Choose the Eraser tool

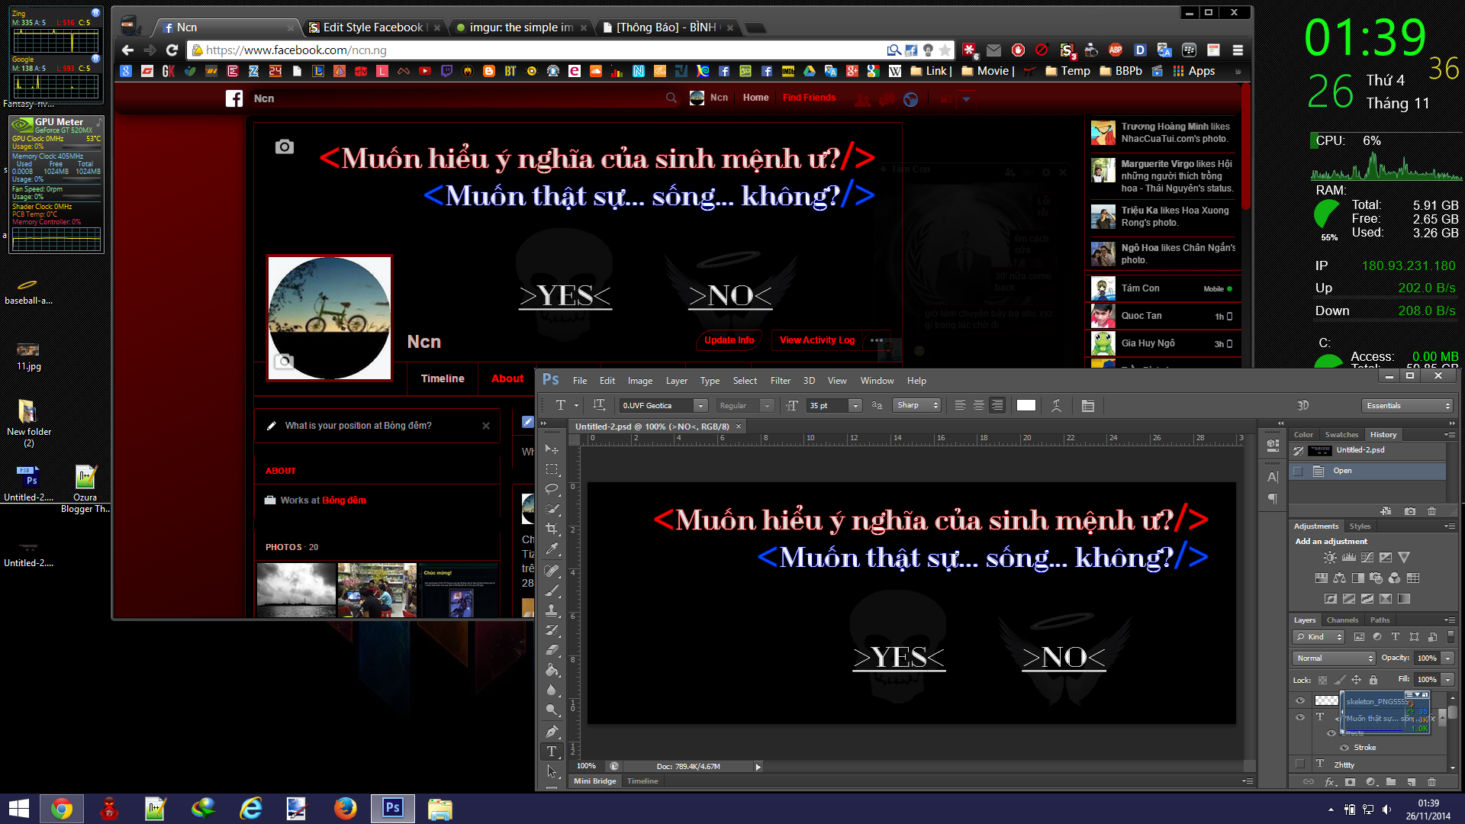pos(552,650)
